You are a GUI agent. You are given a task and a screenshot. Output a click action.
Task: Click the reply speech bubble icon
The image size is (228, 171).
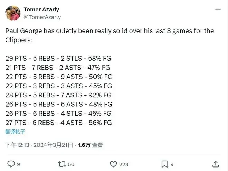coord(11,164)
